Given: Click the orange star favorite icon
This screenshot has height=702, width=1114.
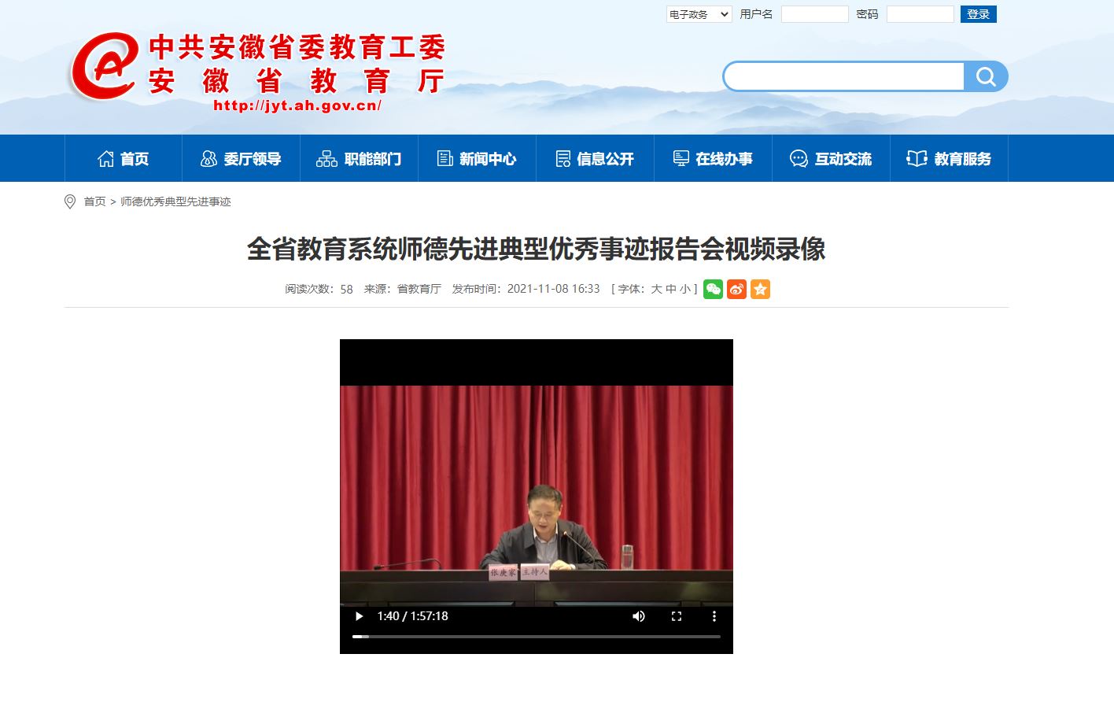Looking at the screenshot, I should [760, 290].
